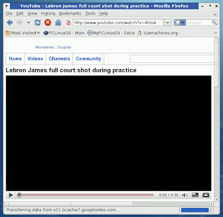Open the search engine selector dropdown
223x217 pixels.
point(180,23)
